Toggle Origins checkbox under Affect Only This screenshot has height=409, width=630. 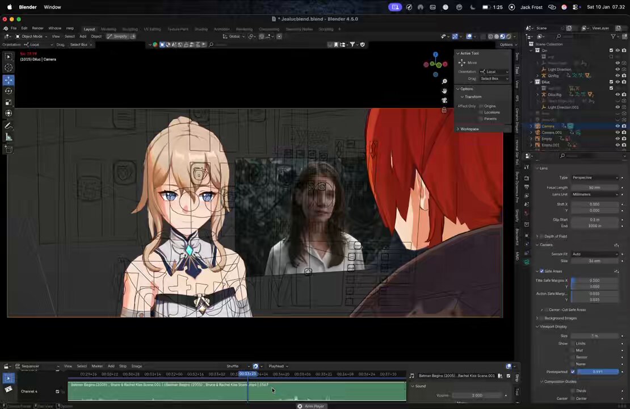pos(481,106)
